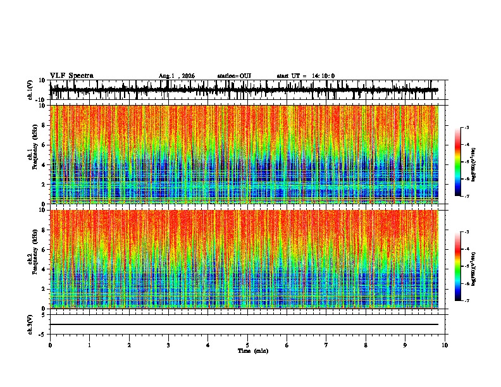Click the ch.1 voltage waveform trace
The width and height of the screenshot is (501, 387).
click(x=244, y=90)
